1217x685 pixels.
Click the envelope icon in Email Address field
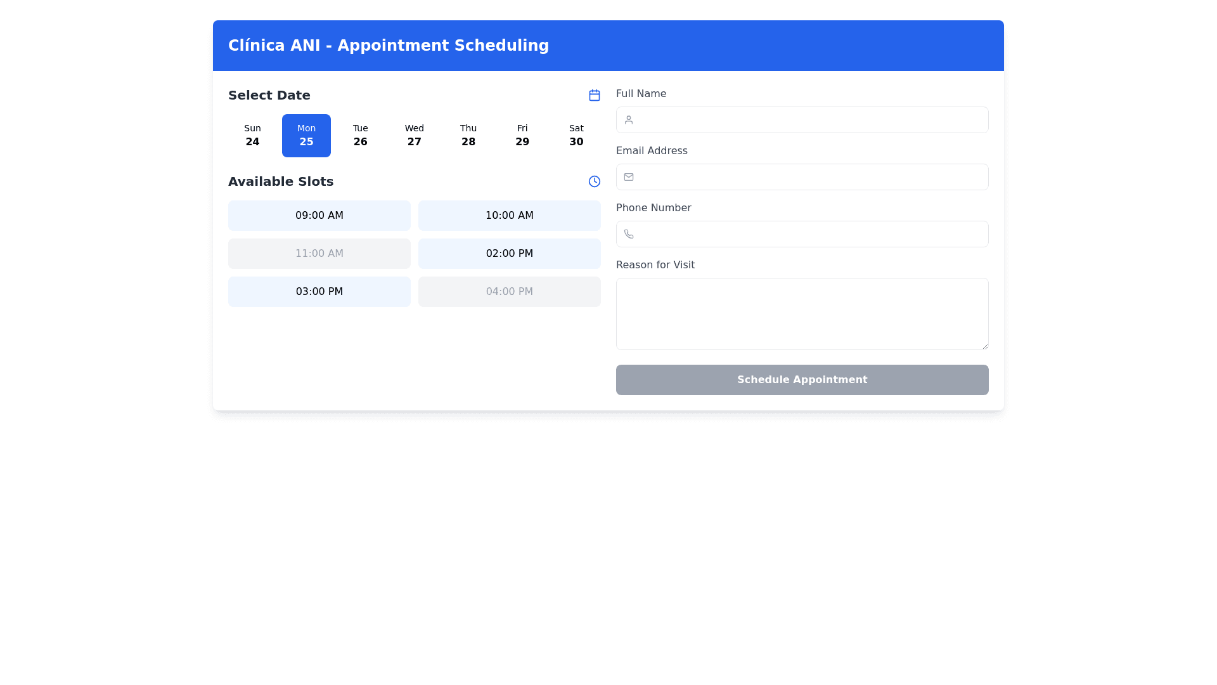point(628,177)
